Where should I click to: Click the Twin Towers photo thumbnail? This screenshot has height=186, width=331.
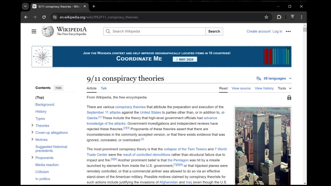(263, 146)
